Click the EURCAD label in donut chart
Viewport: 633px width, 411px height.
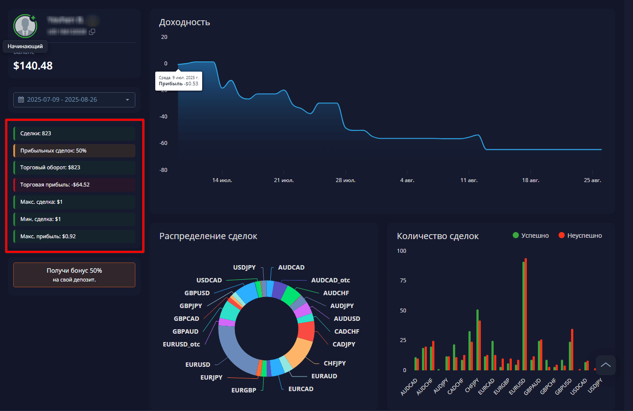(x=301, y=389)
